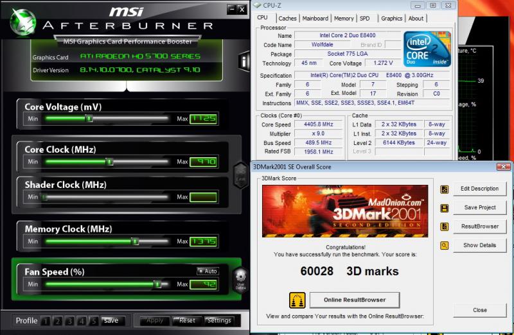Click the Fan Speed slider handle
This screenshot has height=335, width=514.
(157, 284)
